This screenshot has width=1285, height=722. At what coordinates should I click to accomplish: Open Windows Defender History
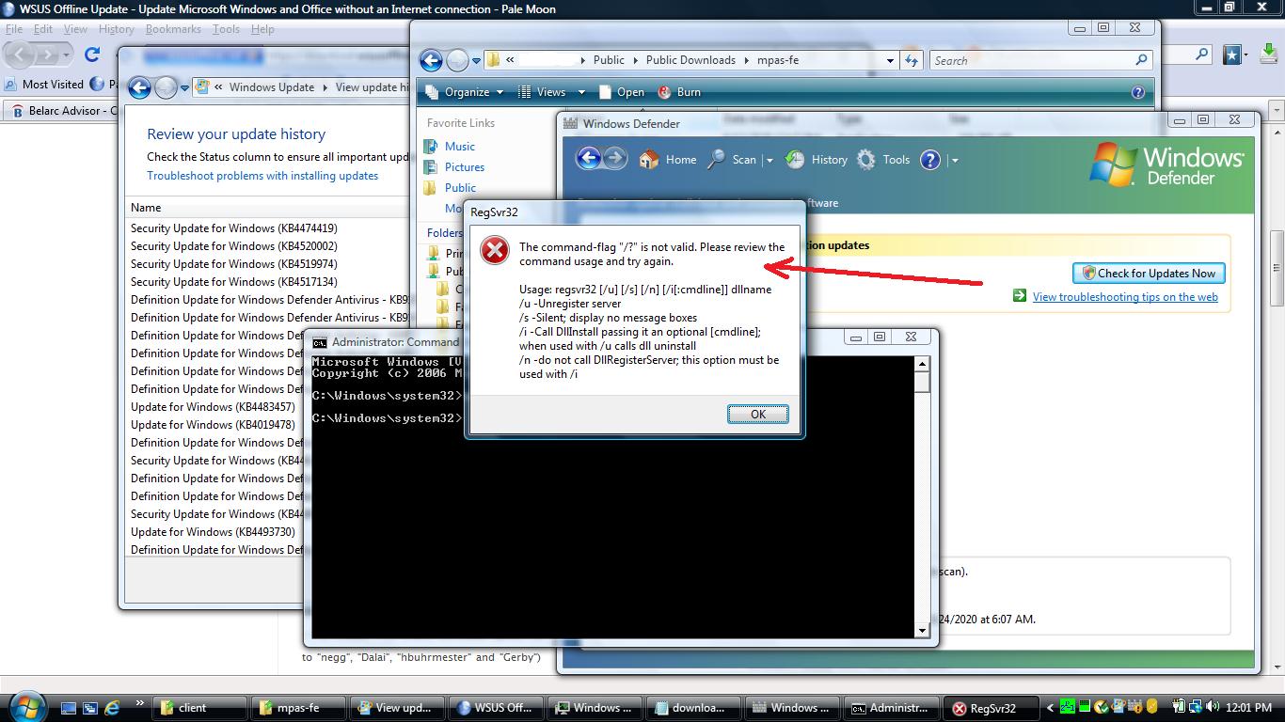pos(817,160)
